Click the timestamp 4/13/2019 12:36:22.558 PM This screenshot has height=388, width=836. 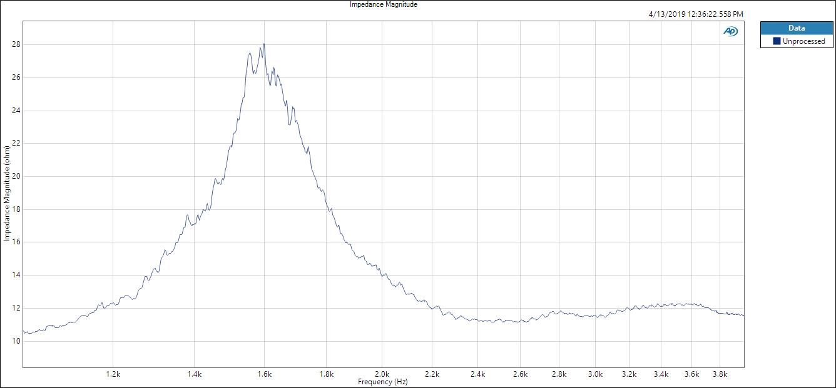[x=696, y=14]
